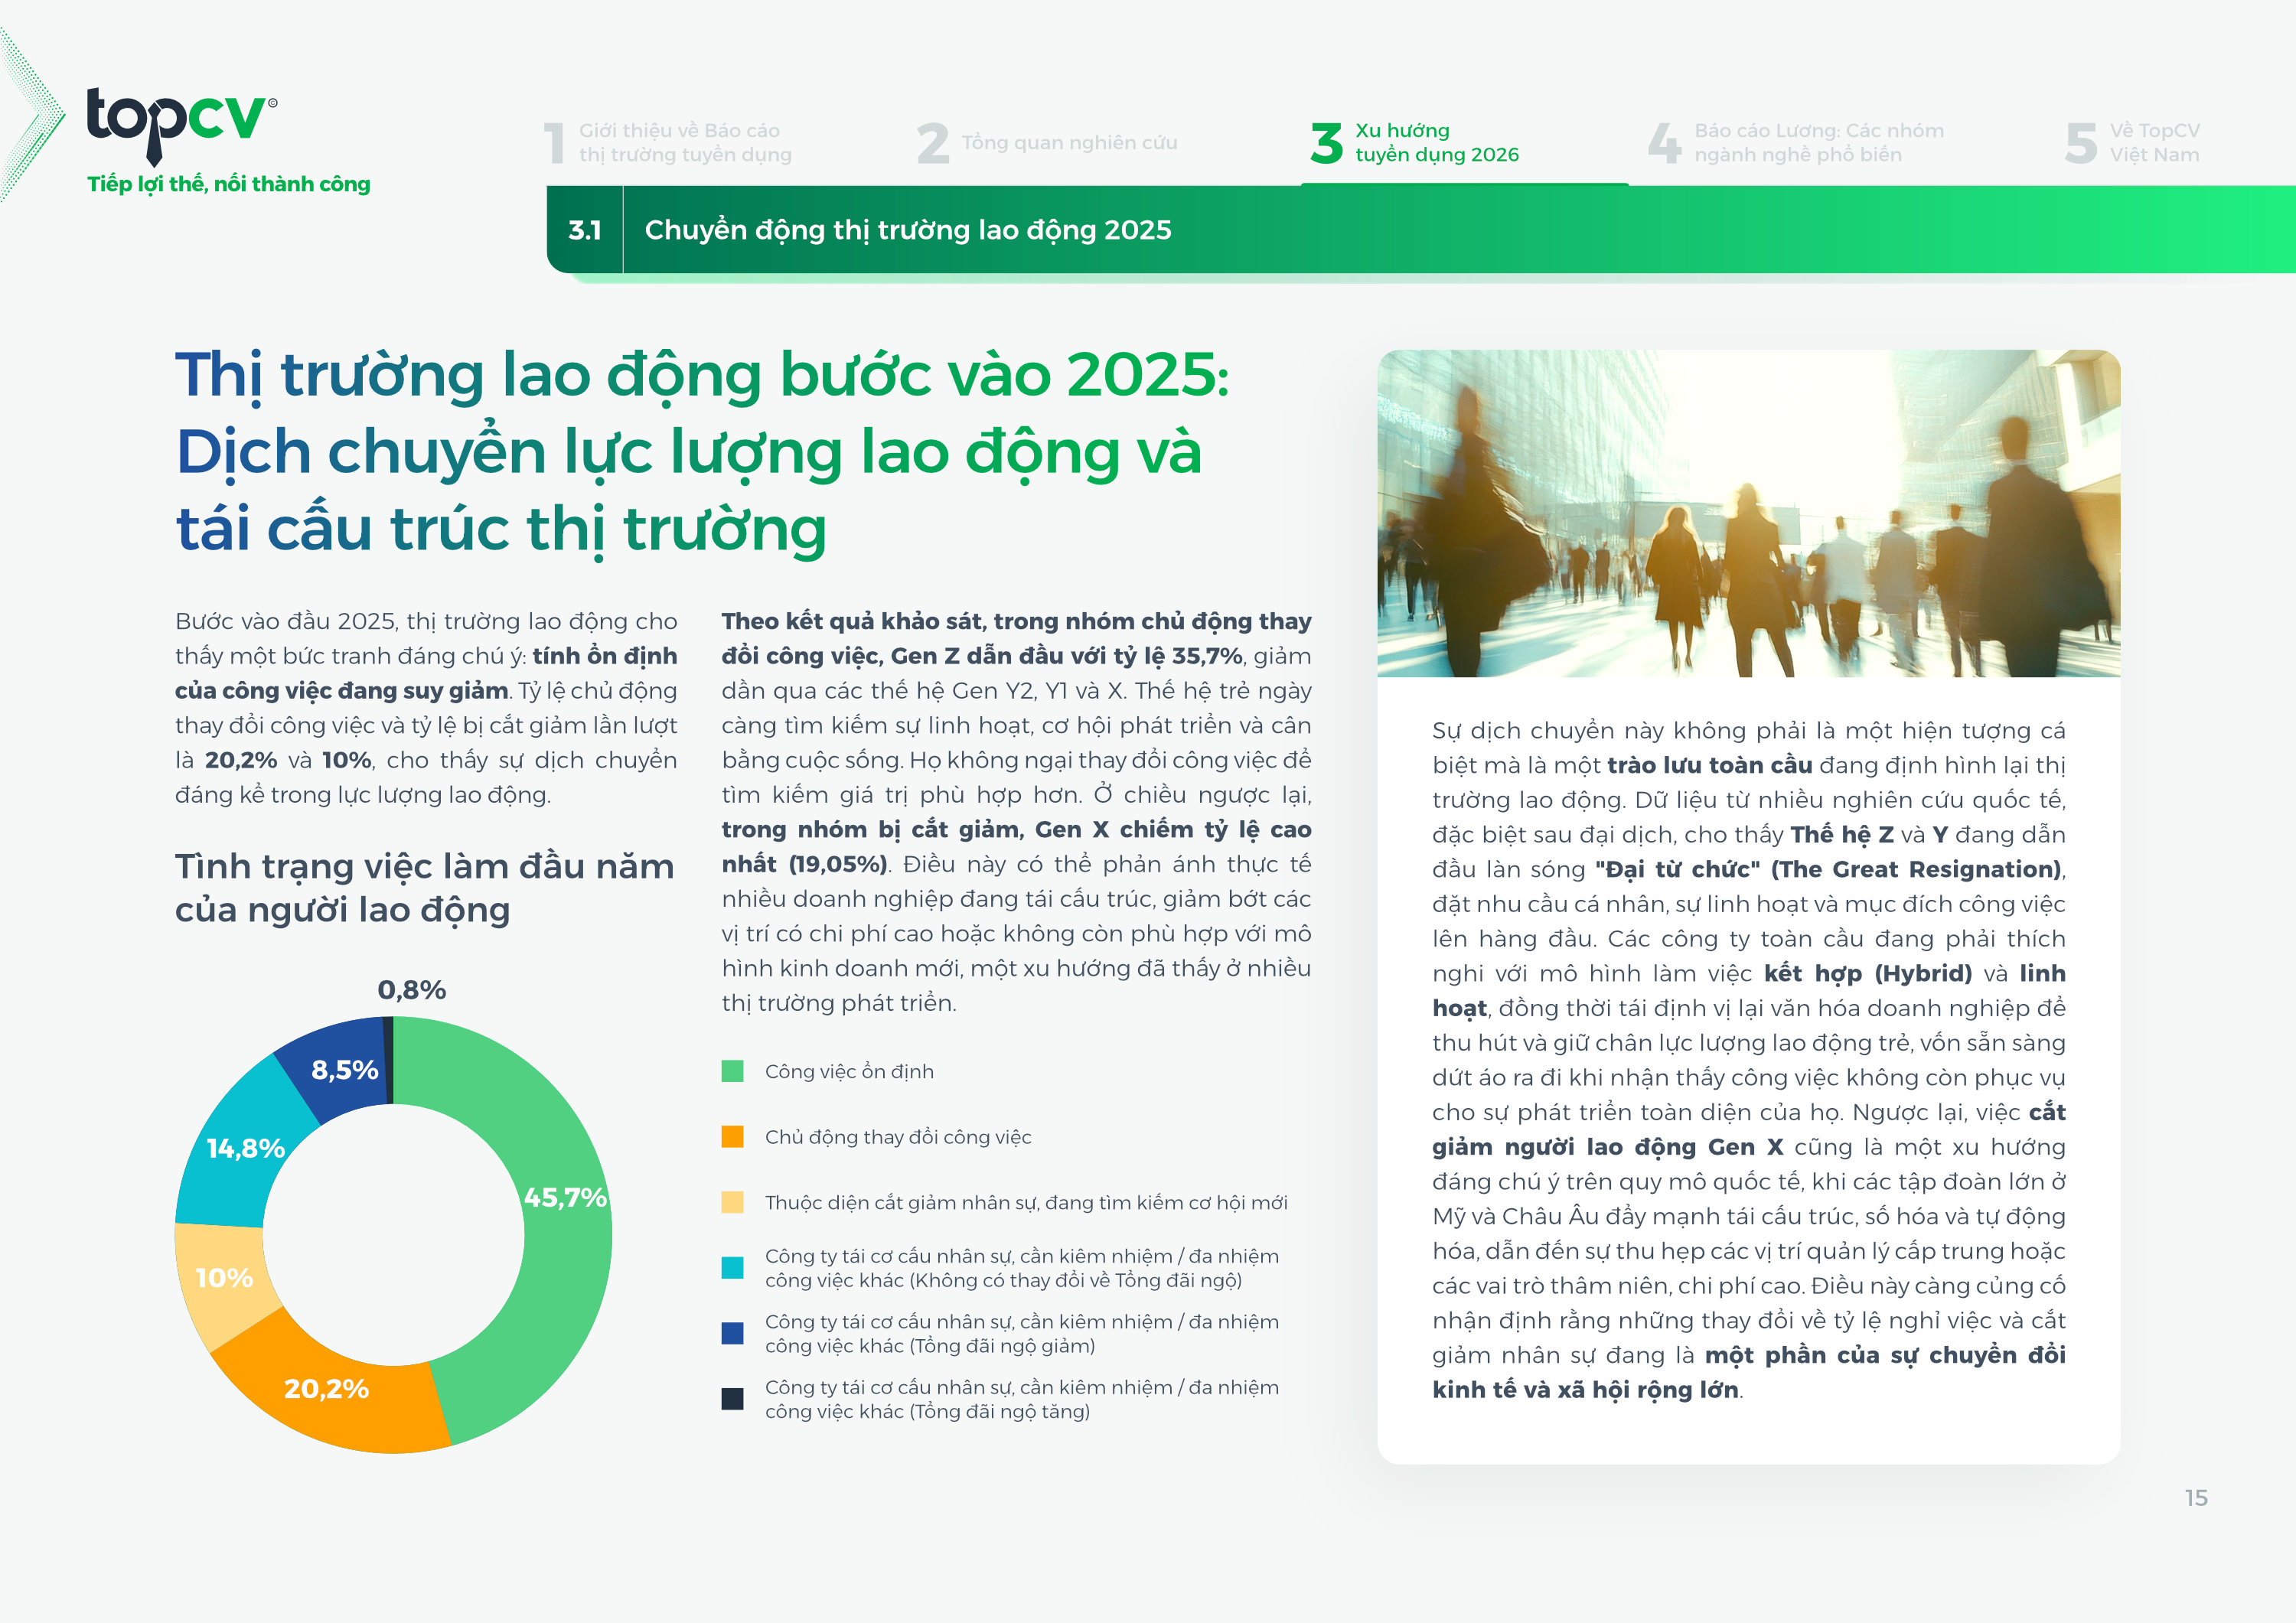The image size is (2296, 1623).
Task: Click the page number 15
Action: click(2196, 1498)
